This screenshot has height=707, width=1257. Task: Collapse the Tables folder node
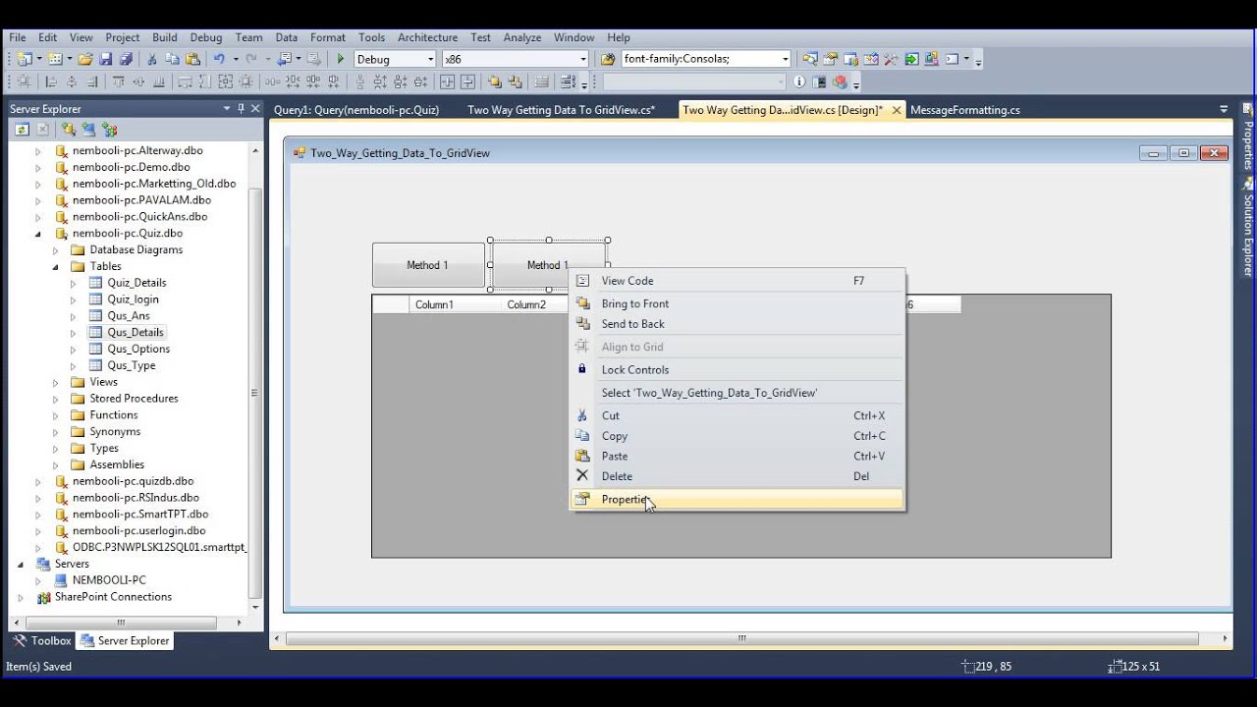click(56, 267)
